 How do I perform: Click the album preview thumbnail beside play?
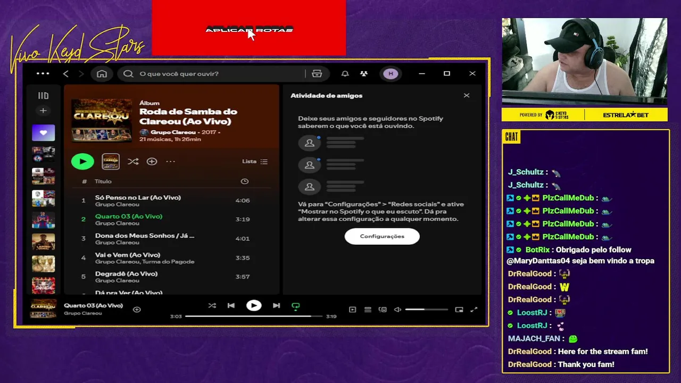tap(111, 162)
